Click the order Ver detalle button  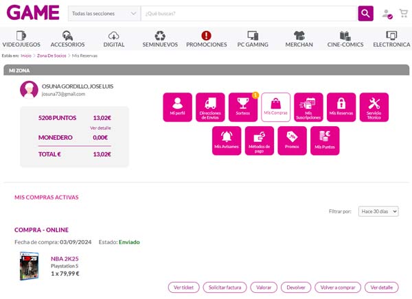382,287
